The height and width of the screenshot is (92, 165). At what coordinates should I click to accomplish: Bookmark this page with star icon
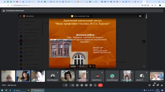(148, 5)
